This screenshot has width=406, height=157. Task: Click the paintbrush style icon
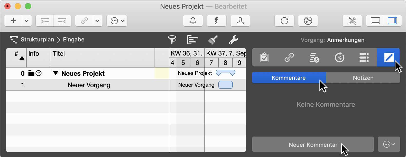click(x=213, y=40)
